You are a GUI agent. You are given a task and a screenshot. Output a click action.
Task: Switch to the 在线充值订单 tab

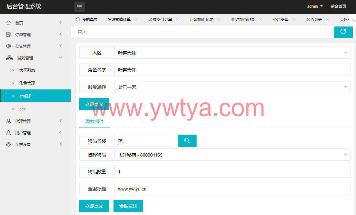coord(119,19)
